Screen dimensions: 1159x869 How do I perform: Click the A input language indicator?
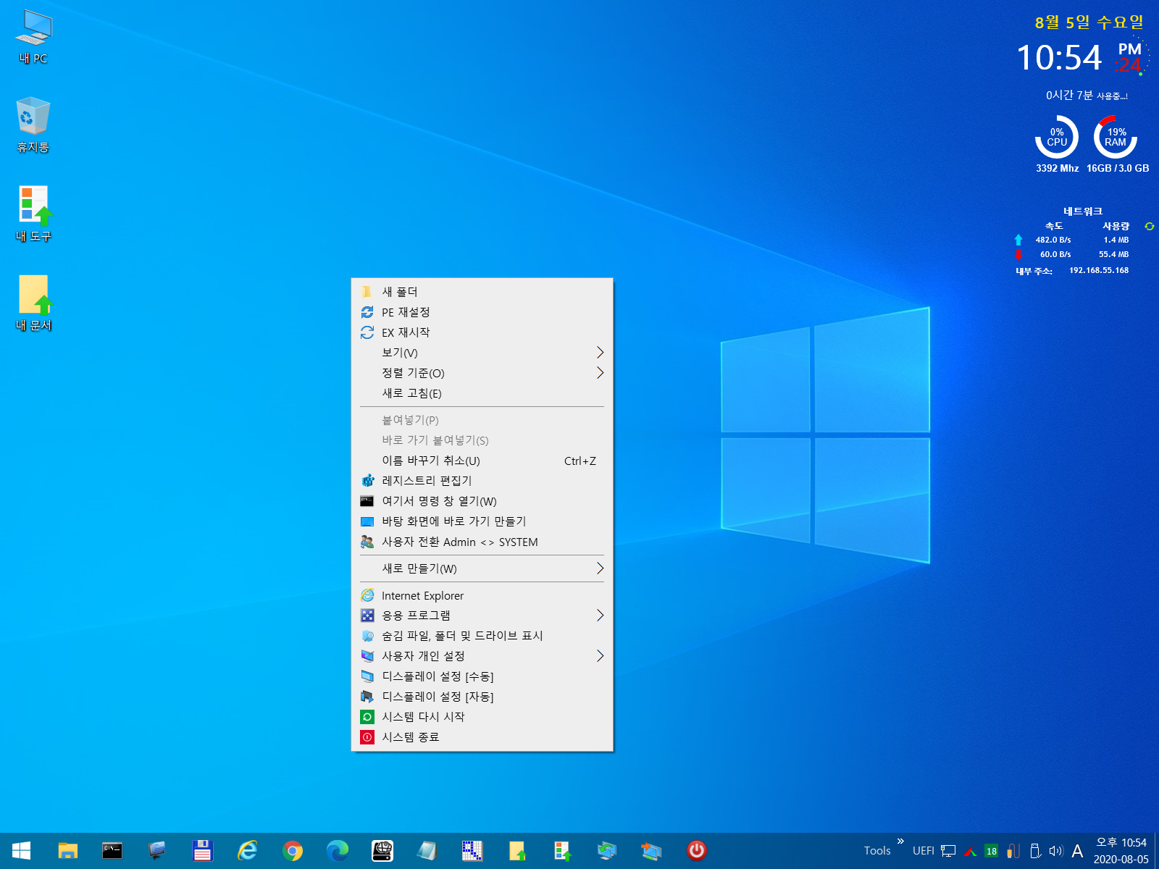click(x=1078, y=851)
